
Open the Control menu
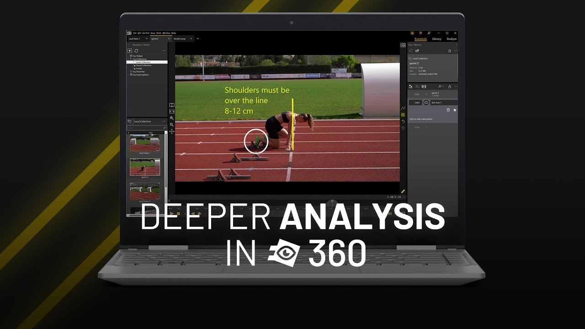point(146,33)
